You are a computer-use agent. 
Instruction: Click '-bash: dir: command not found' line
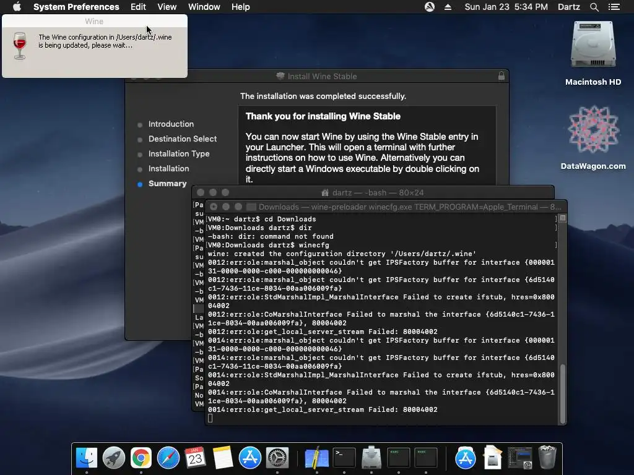[x=271, y=236]
